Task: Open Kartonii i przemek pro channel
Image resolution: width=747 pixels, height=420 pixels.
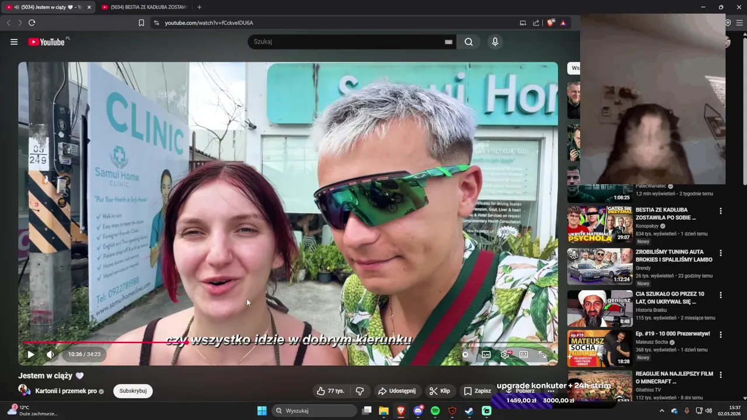Action: (x=66, y=391)
